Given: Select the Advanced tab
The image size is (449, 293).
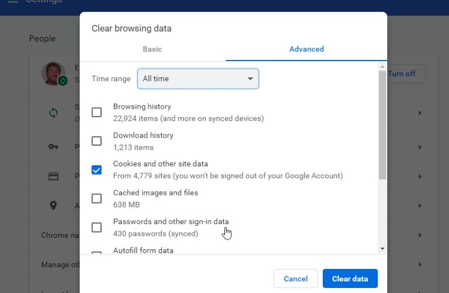Looking at the screenshot, I should click(x=306, y=49).
